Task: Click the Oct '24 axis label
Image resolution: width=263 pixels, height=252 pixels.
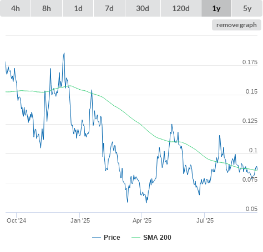Action: point(16,220)
